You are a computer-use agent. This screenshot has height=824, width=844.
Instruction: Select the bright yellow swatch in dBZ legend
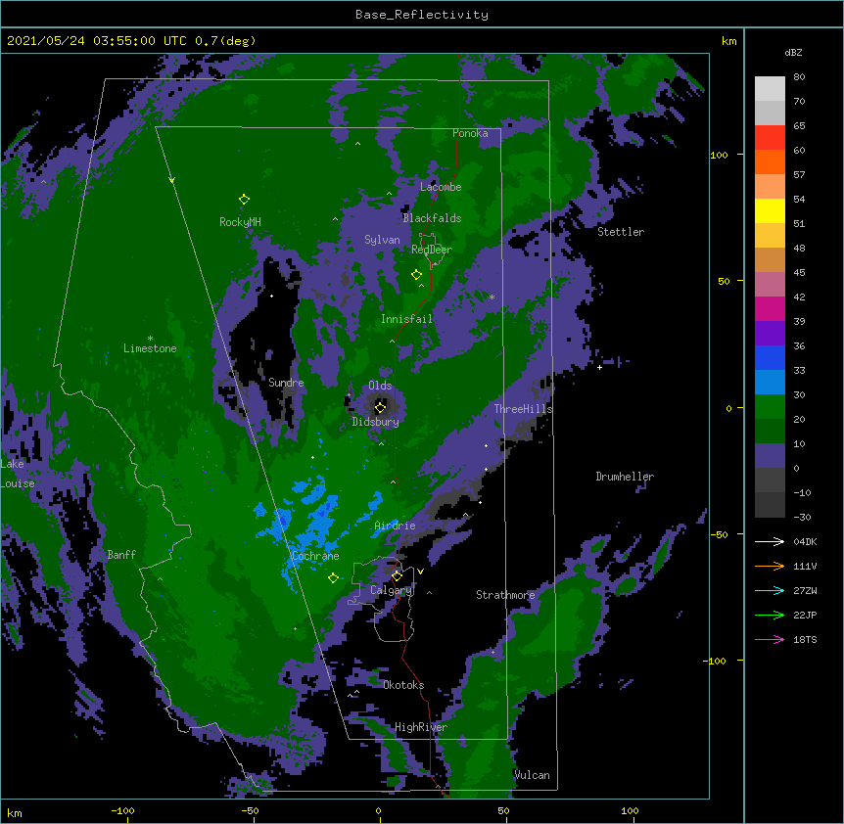tap(770, 210)
